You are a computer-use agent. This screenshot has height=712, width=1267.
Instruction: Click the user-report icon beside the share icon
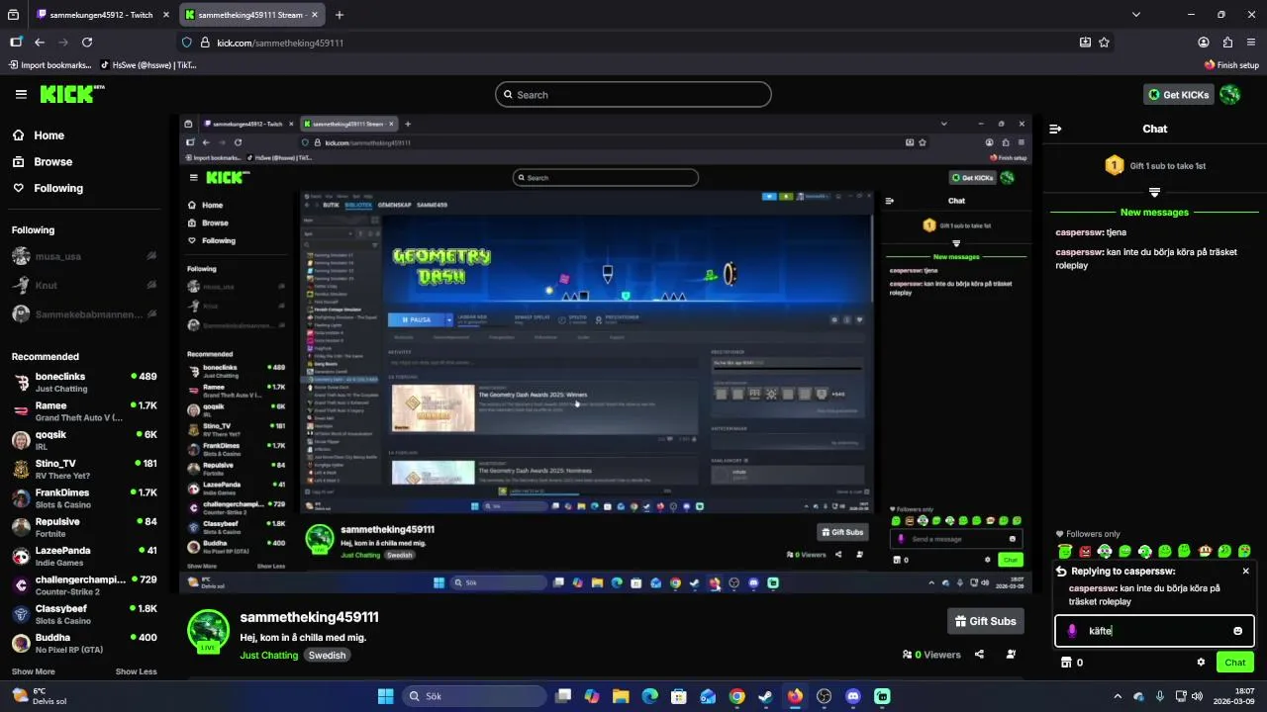(1011, 655)
